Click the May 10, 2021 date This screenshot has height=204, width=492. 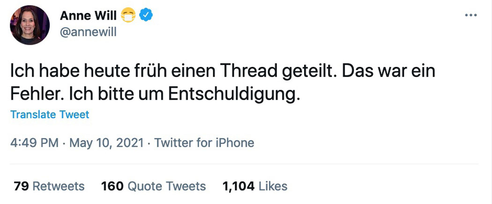[106, 143]
